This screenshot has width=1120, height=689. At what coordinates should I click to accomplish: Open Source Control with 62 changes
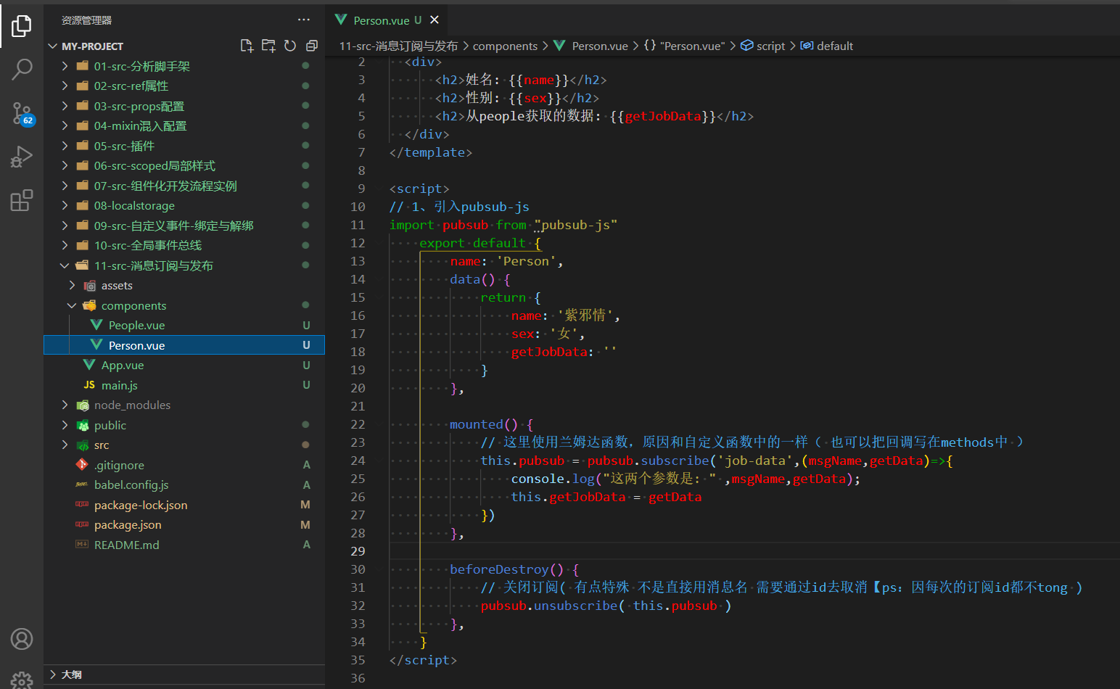coord(22,113)
